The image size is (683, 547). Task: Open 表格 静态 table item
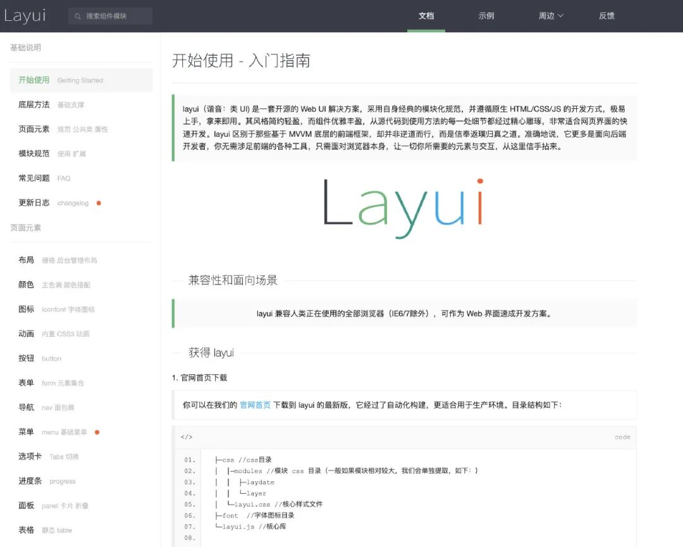81,530
